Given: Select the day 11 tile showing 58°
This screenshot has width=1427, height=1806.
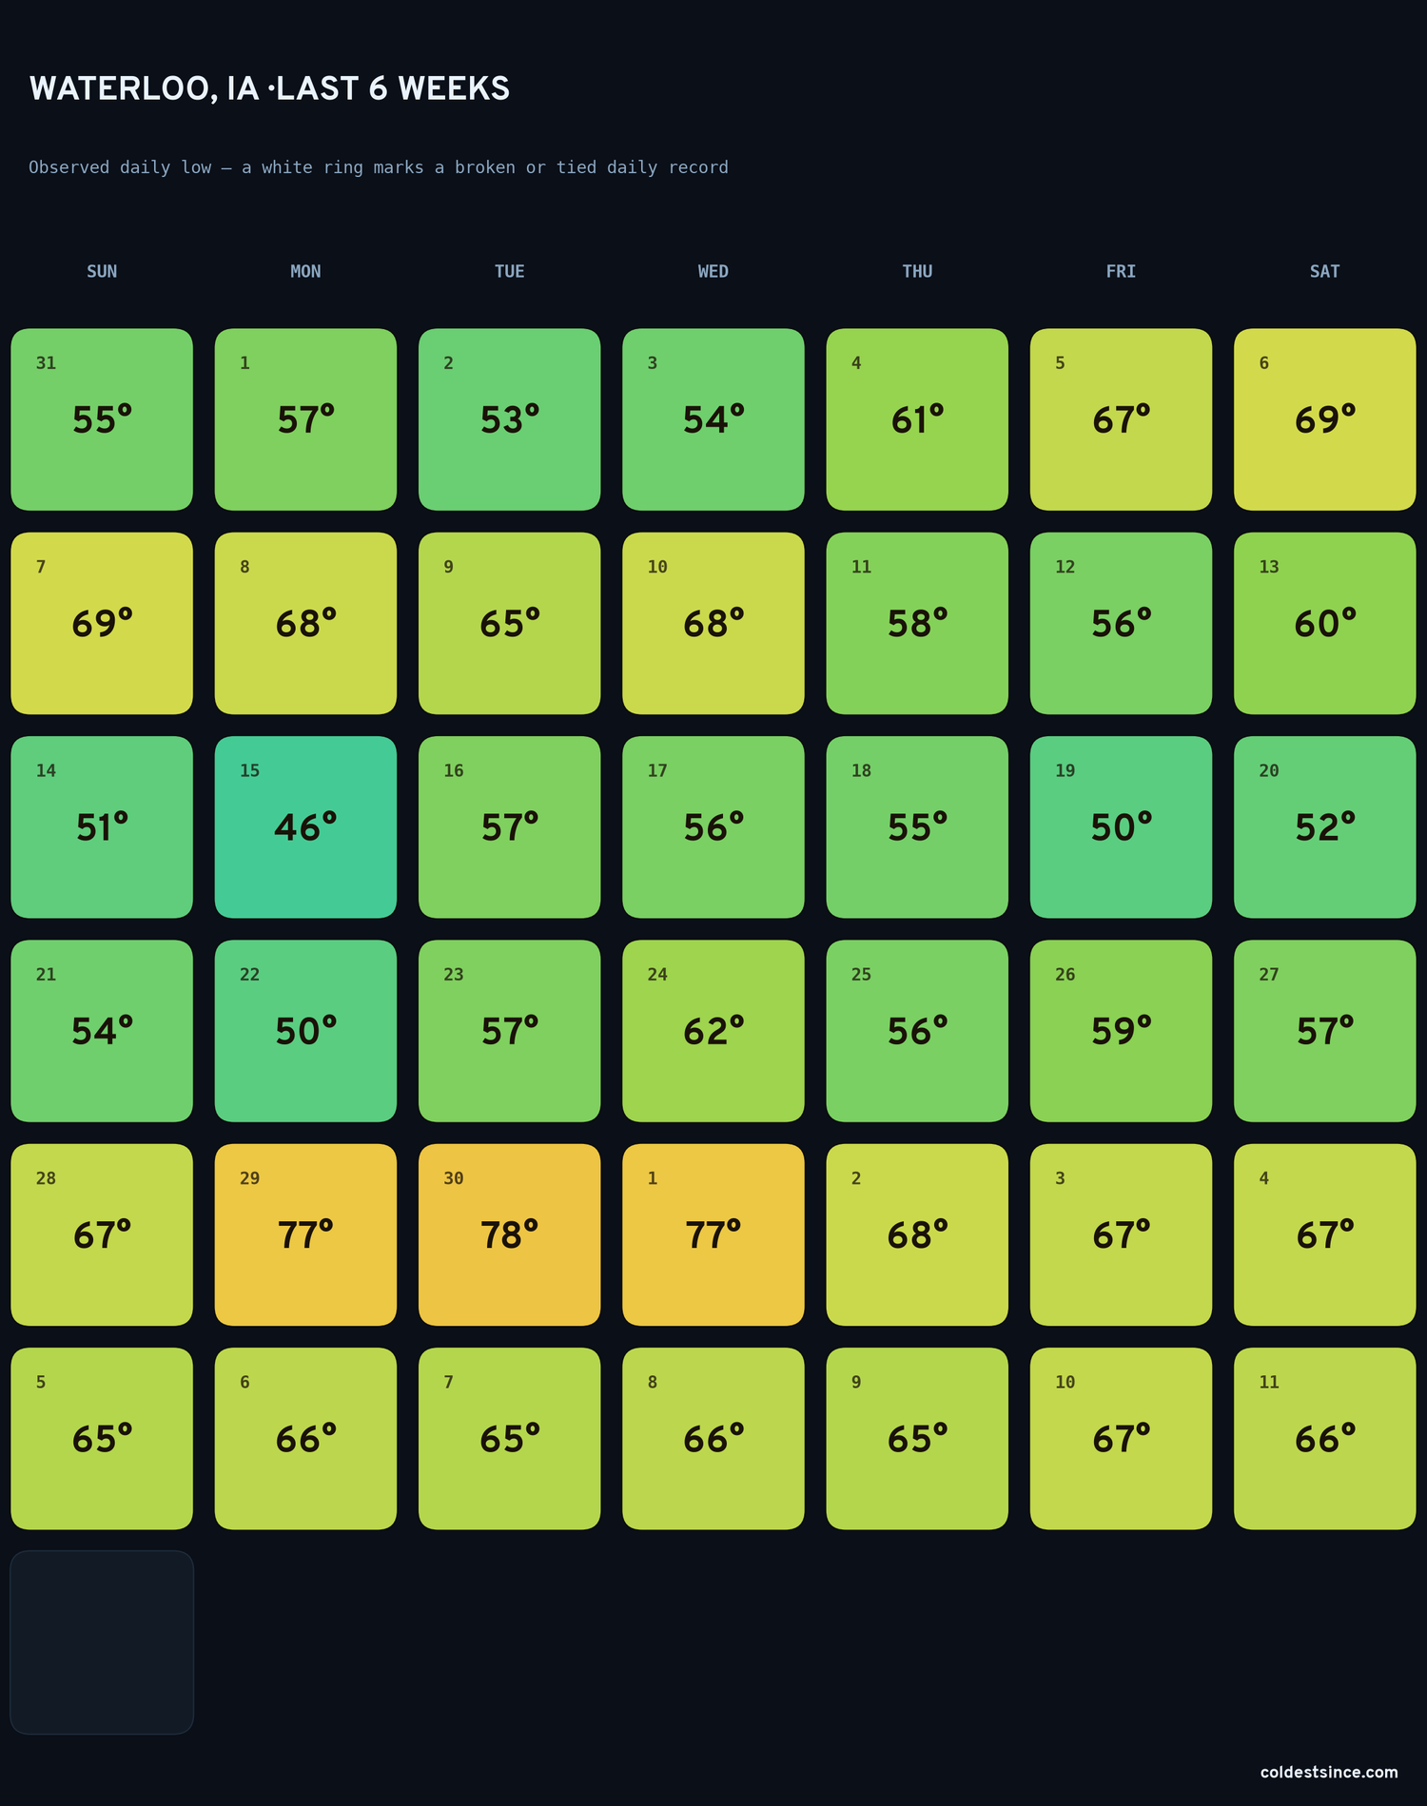Looking at the screenshot, I should 917,623.
